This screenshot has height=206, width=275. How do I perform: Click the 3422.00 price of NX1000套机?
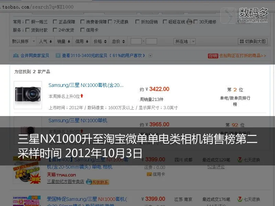point(159,89)
